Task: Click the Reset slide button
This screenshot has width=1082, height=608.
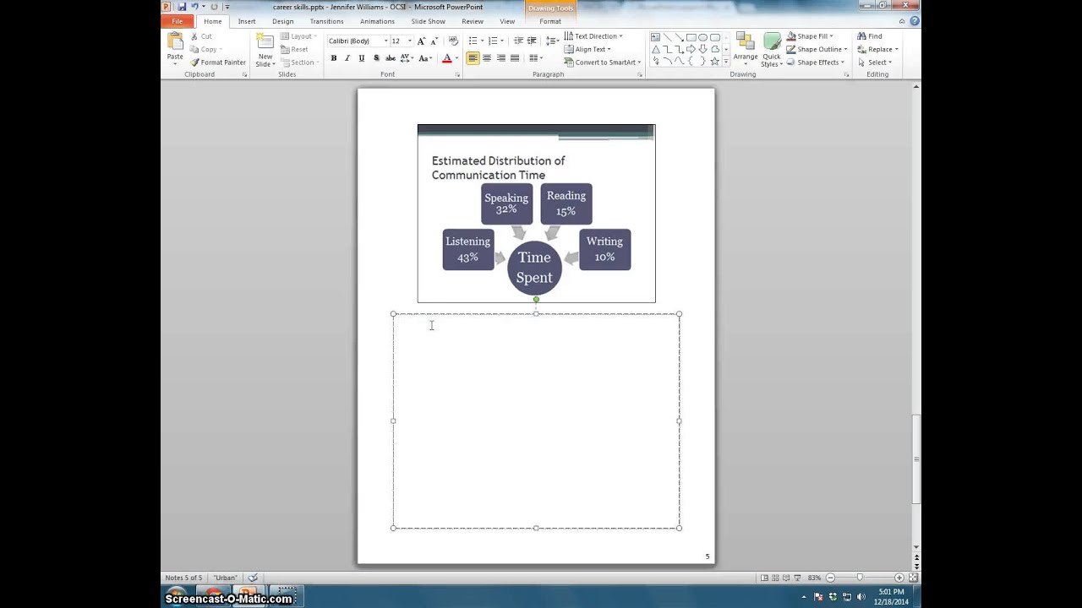Action: tap(294, 49)
